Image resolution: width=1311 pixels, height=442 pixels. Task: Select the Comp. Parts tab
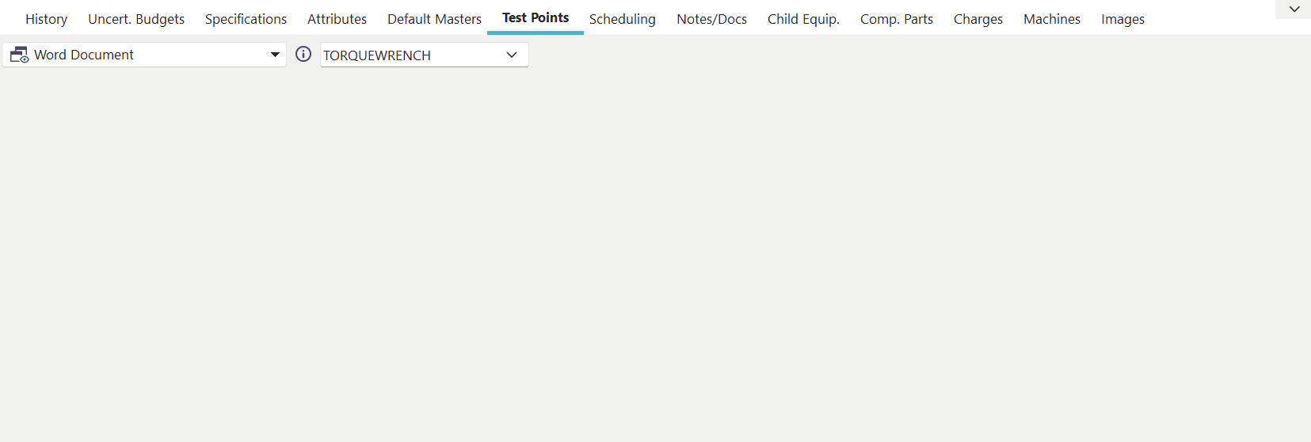click(897, 19)
